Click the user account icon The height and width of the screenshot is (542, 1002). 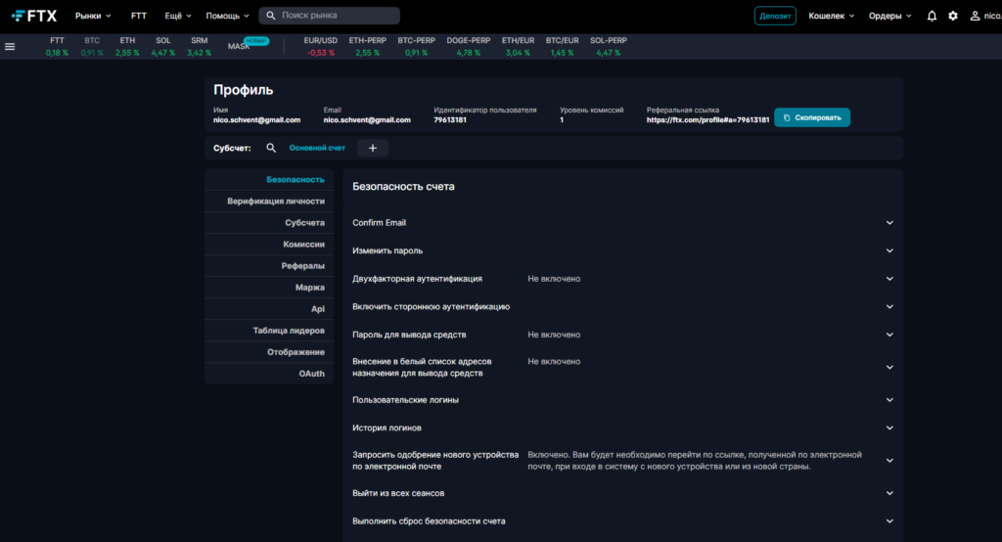(975, 16)
